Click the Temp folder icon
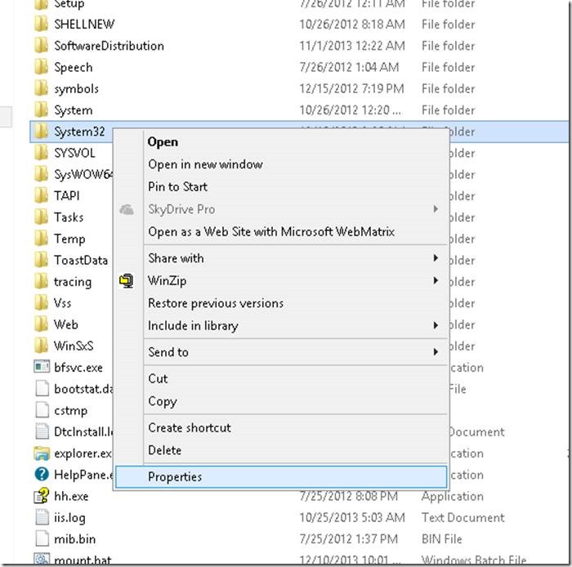Screen dimensions: 572x567 pos(41,239)
